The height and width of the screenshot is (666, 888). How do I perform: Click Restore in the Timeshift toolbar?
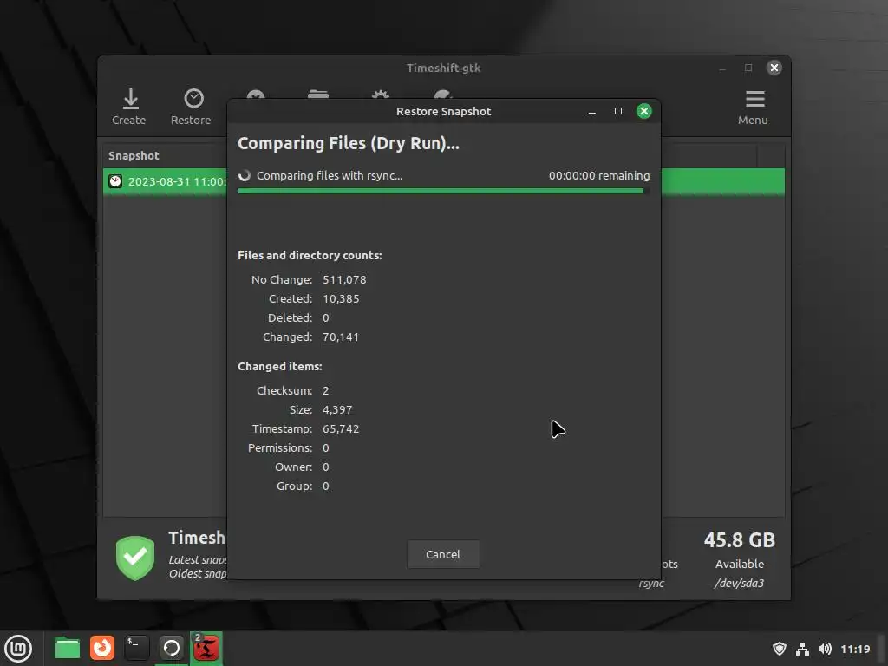click(x=191, y=107)
